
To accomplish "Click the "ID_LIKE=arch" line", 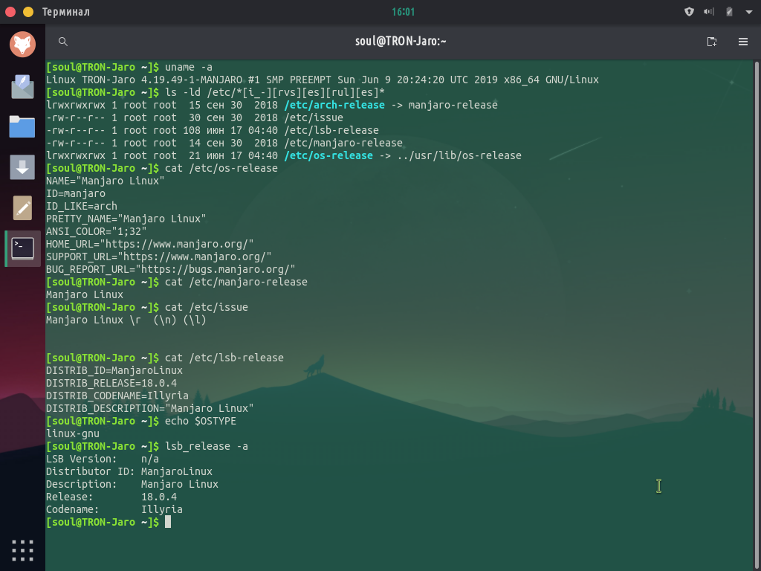I will (x=82, y=206).
